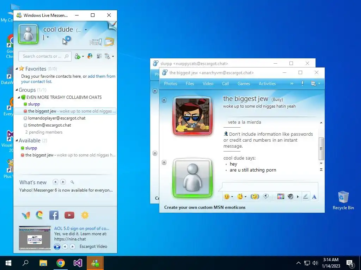This screenshot has width=361, height=270.
Task: Open the personal message dropdown arrow
Action: (x=48, y=37)
